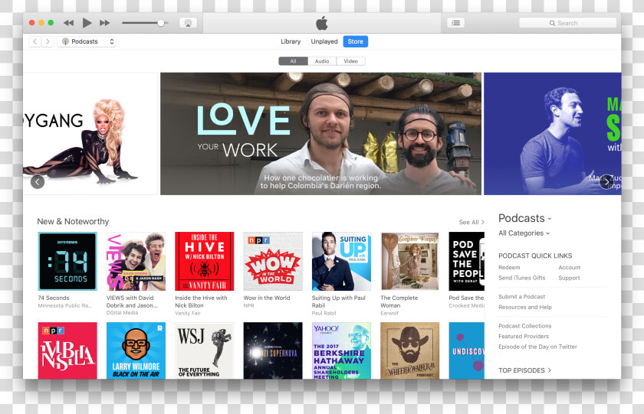Click in the Search input field
Screen dimensions: 644x414
tap(567, 23)
